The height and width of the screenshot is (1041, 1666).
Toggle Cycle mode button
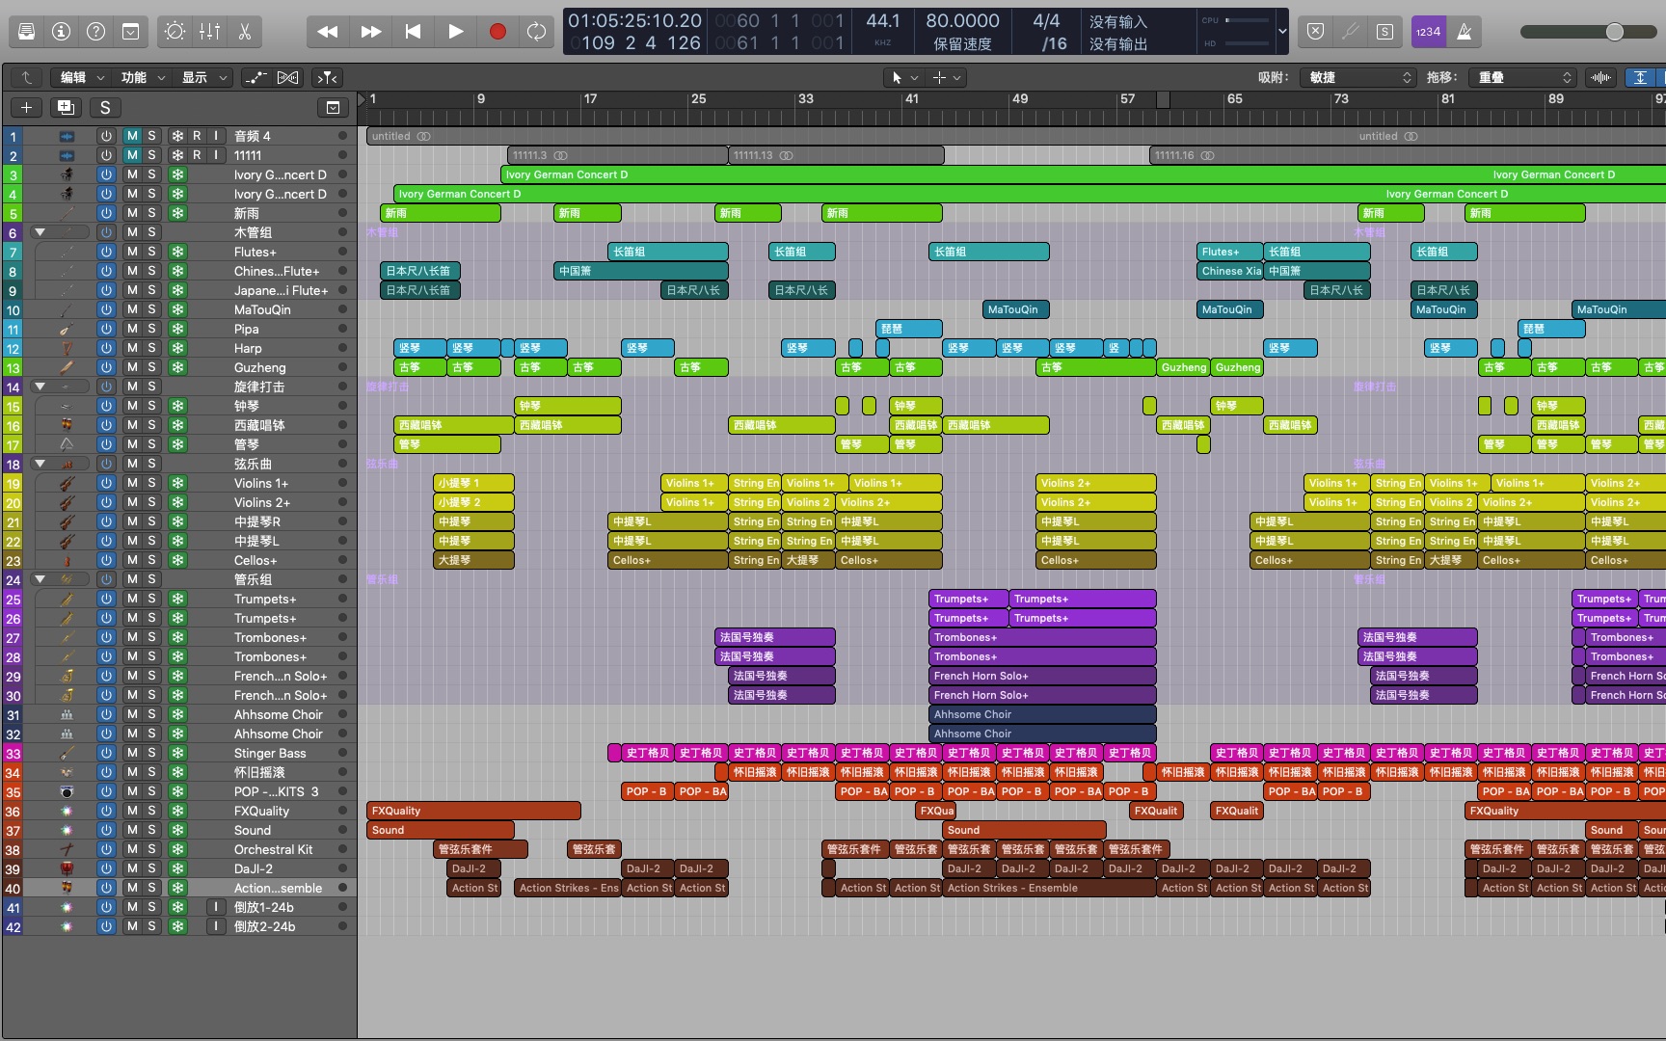tap(537, 32)
